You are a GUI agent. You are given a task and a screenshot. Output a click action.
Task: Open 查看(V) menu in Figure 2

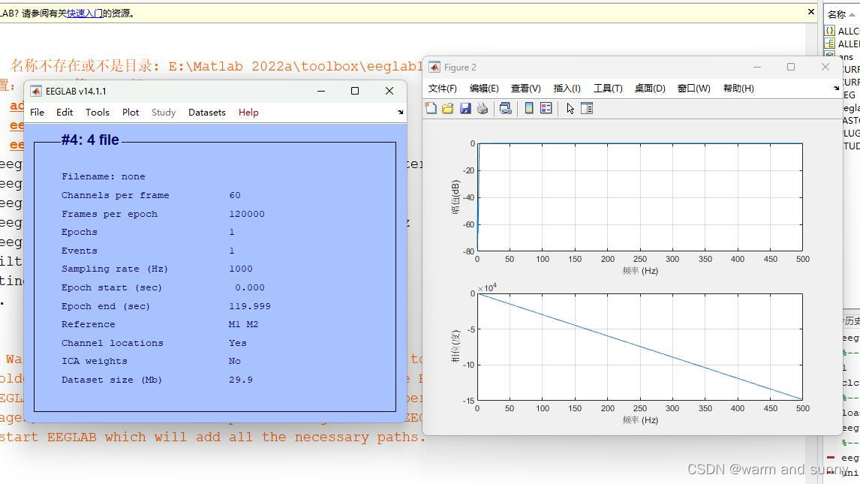coord(526,89)
